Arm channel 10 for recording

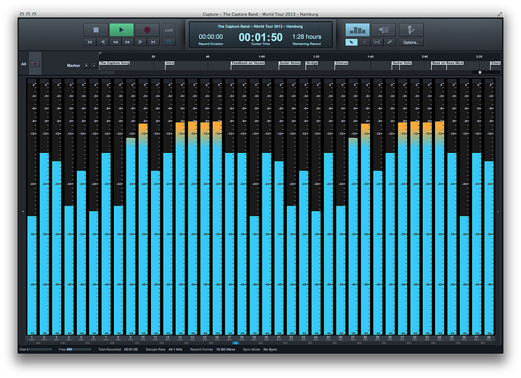(x=143, y=340)
